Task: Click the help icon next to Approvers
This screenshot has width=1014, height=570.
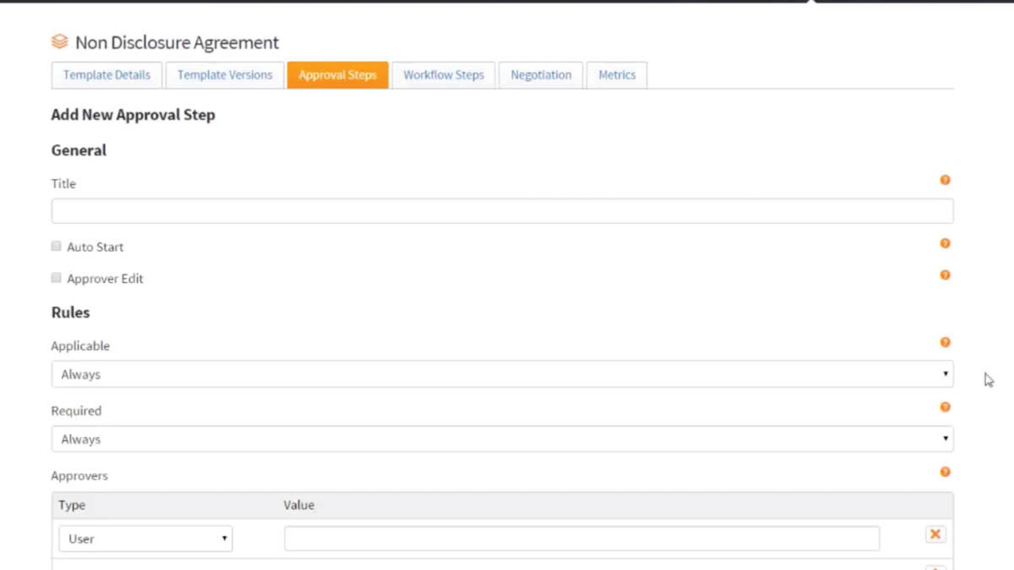Action: tap(945, 472)
